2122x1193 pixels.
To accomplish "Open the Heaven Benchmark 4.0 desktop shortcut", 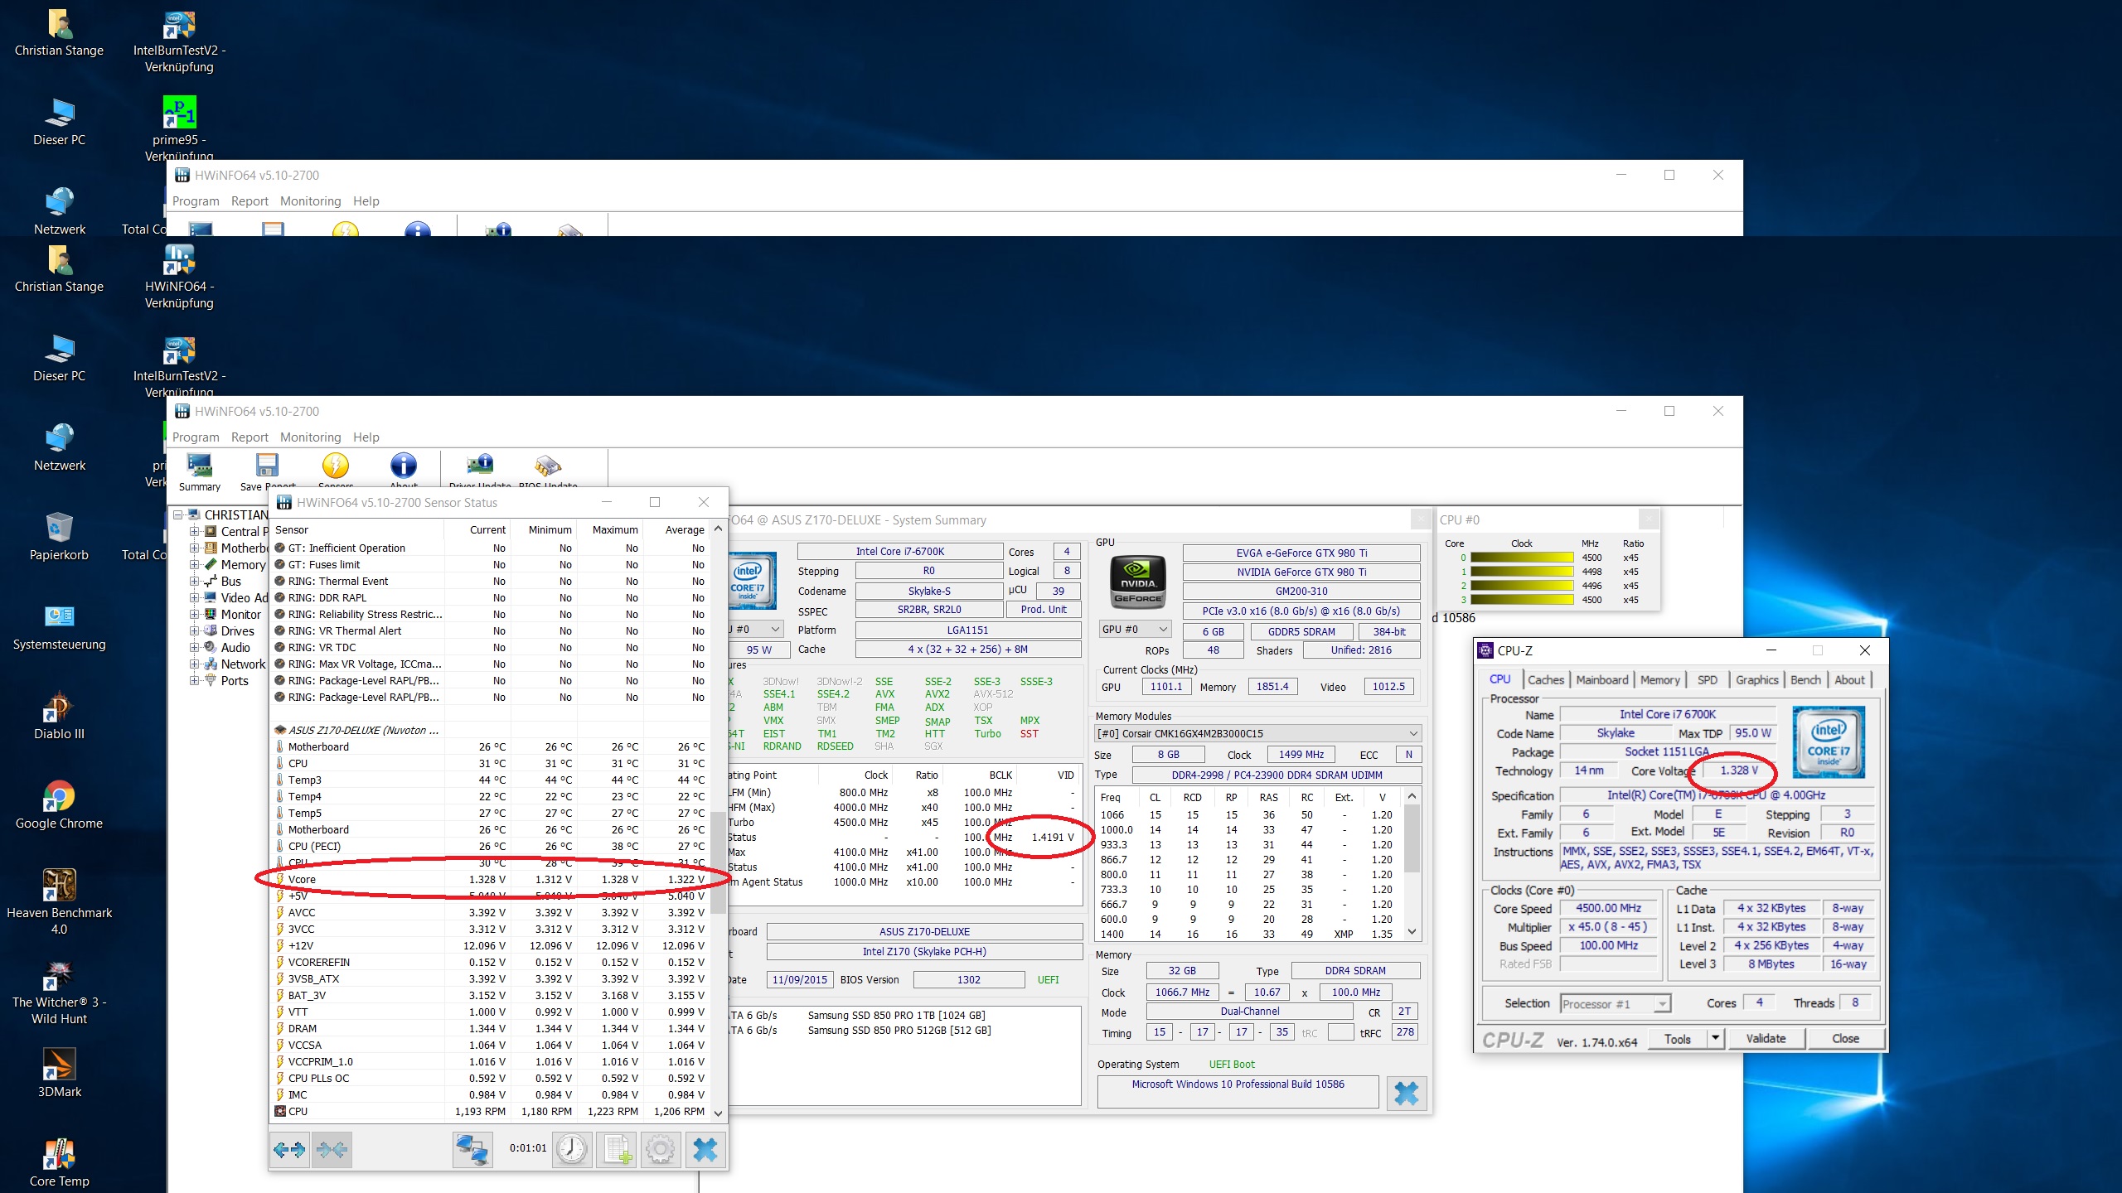I will pyautogui.click(x=59, y=886).
